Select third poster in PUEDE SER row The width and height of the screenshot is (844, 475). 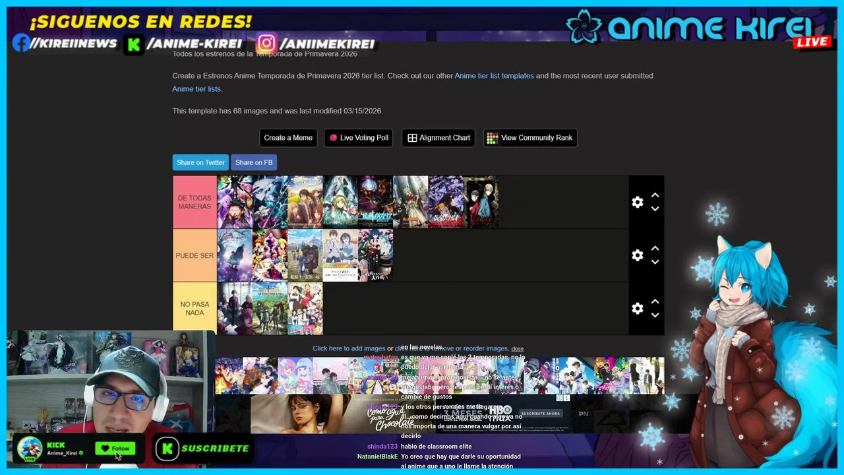(x=305, y=255)
